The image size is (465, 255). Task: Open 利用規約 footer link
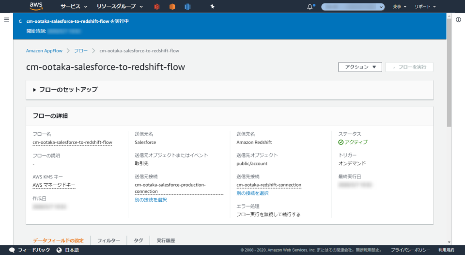pos(446,250)
